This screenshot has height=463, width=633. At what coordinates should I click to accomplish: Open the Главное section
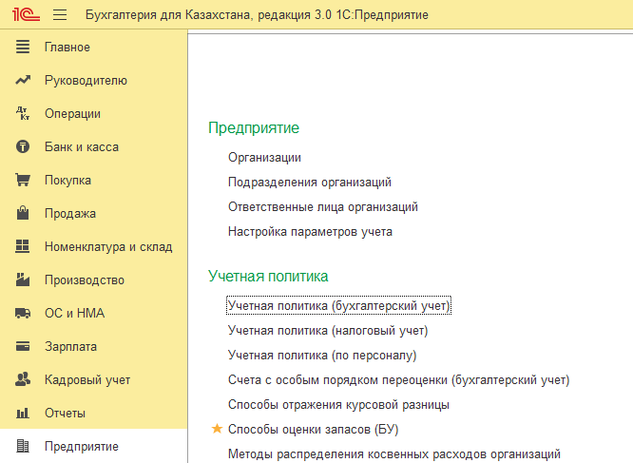(x=67, y=48)
